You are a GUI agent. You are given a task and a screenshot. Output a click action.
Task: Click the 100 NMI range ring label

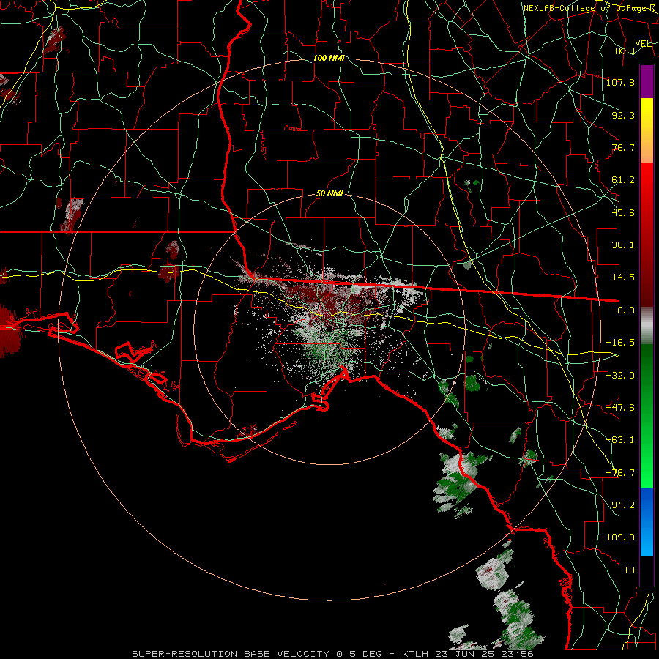tap(329, 58)
